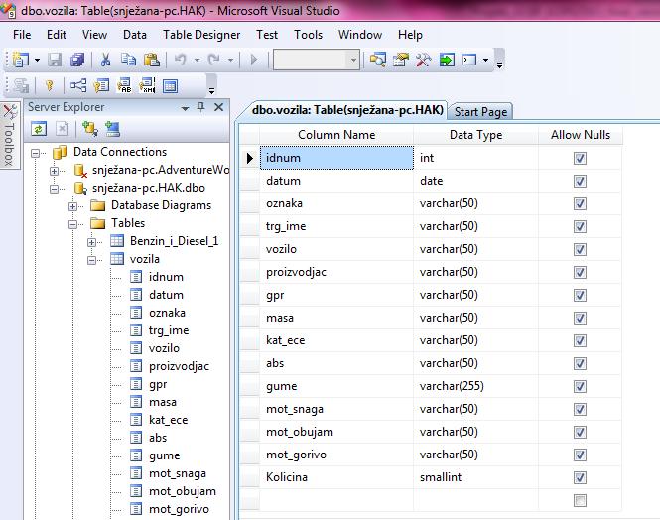
Task: Open Server Explorer window position dropdown
Action: click(185, 108)
